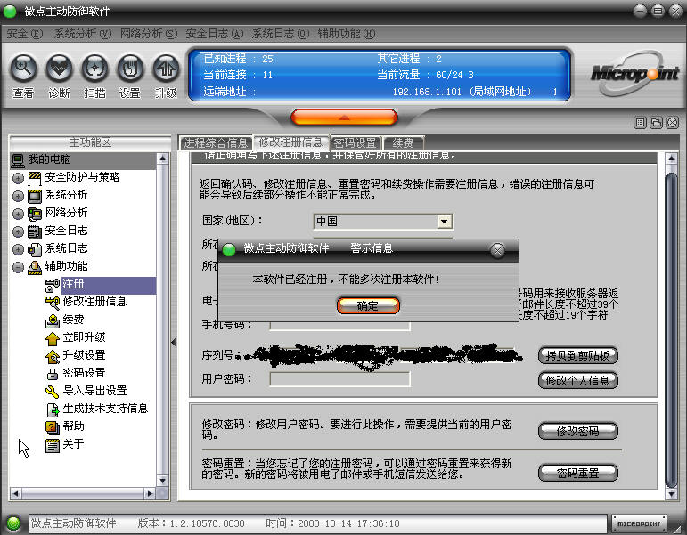Open 修改注册信息 item icon
Image resolution: width=687 pixels, height=535 pixels.
(53, 303)
